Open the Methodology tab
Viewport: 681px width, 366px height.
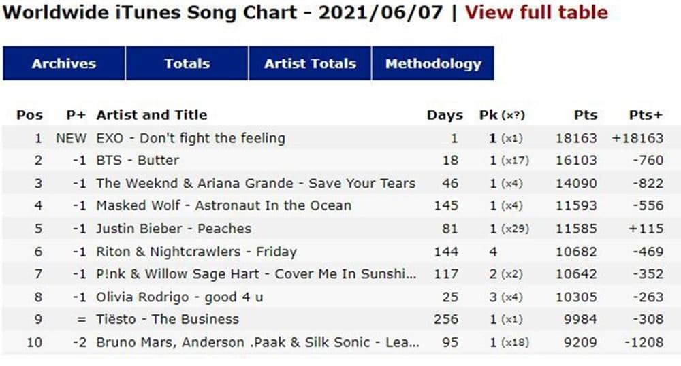click(x=433, y=64)
